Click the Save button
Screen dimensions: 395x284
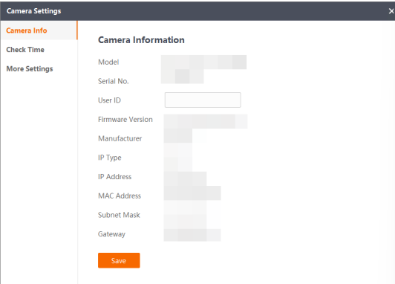[x=119, y=260]
